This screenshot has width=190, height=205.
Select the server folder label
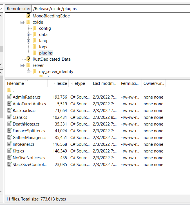pos(38,65)
